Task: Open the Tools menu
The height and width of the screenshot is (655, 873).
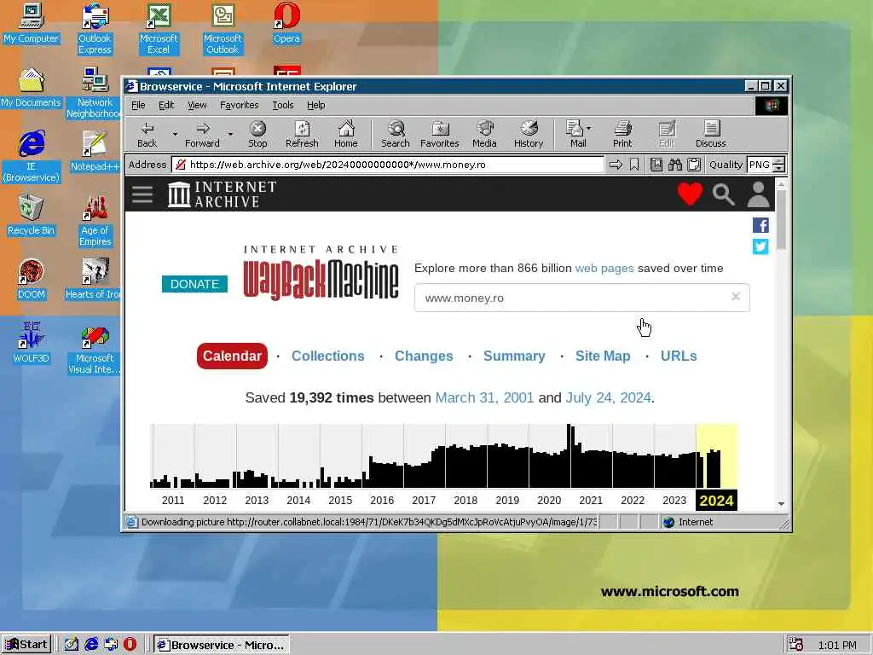Action: coord(282,105)
